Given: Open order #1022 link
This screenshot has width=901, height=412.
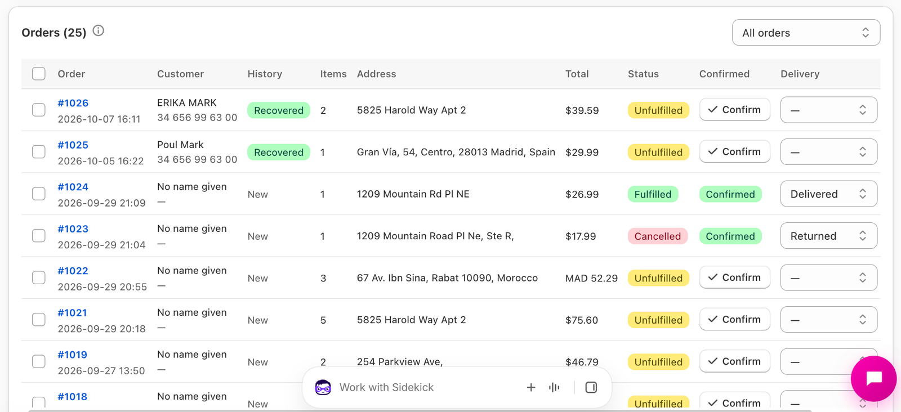Looking at the screenshot, I should (73, 271).
